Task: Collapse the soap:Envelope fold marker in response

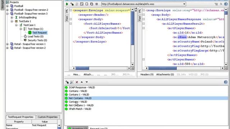Action: point(144,10)
